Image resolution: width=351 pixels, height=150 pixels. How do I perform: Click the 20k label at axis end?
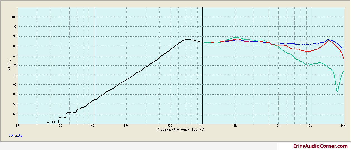(x=342, y=126)
